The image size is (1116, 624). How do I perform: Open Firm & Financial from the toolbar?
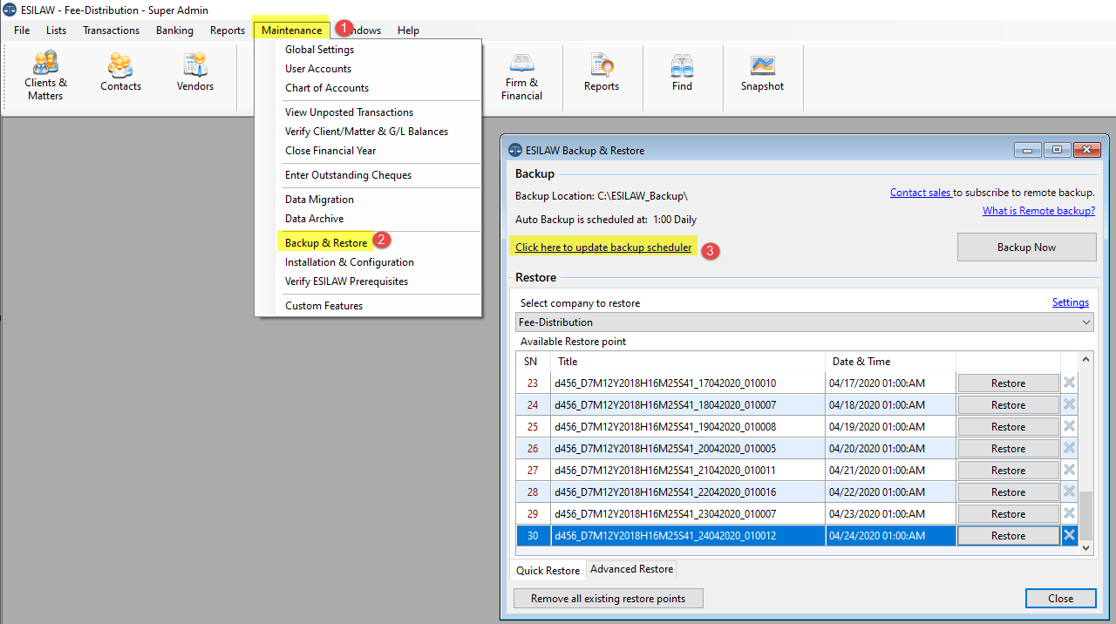pyautogui.click(x=522, y=77)
